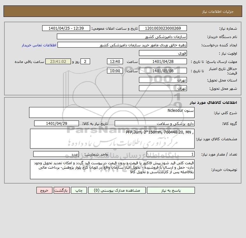This screenshot has height=238, width=246.
Task: Click the unit of measure field عدد
Action: pyautogui.click(x=56, y=154)
